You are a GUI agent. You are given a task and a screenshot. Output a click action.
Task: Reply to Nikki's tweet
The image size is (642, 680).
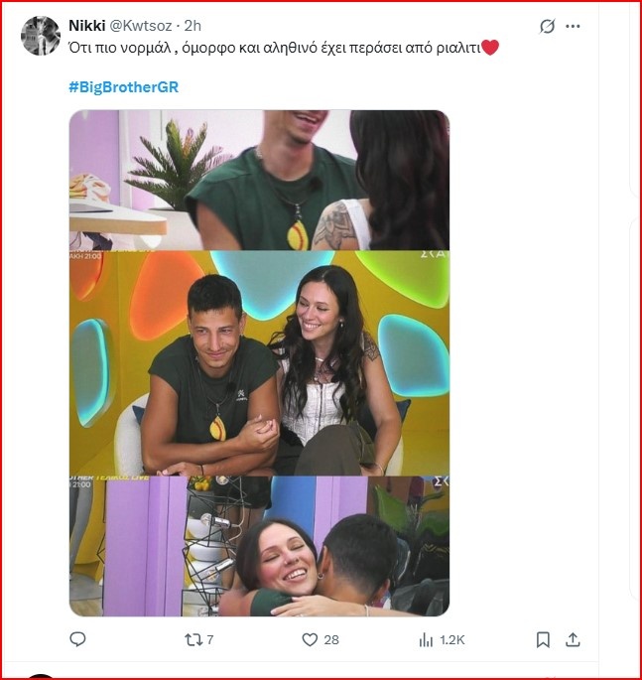tap(77, 640)
